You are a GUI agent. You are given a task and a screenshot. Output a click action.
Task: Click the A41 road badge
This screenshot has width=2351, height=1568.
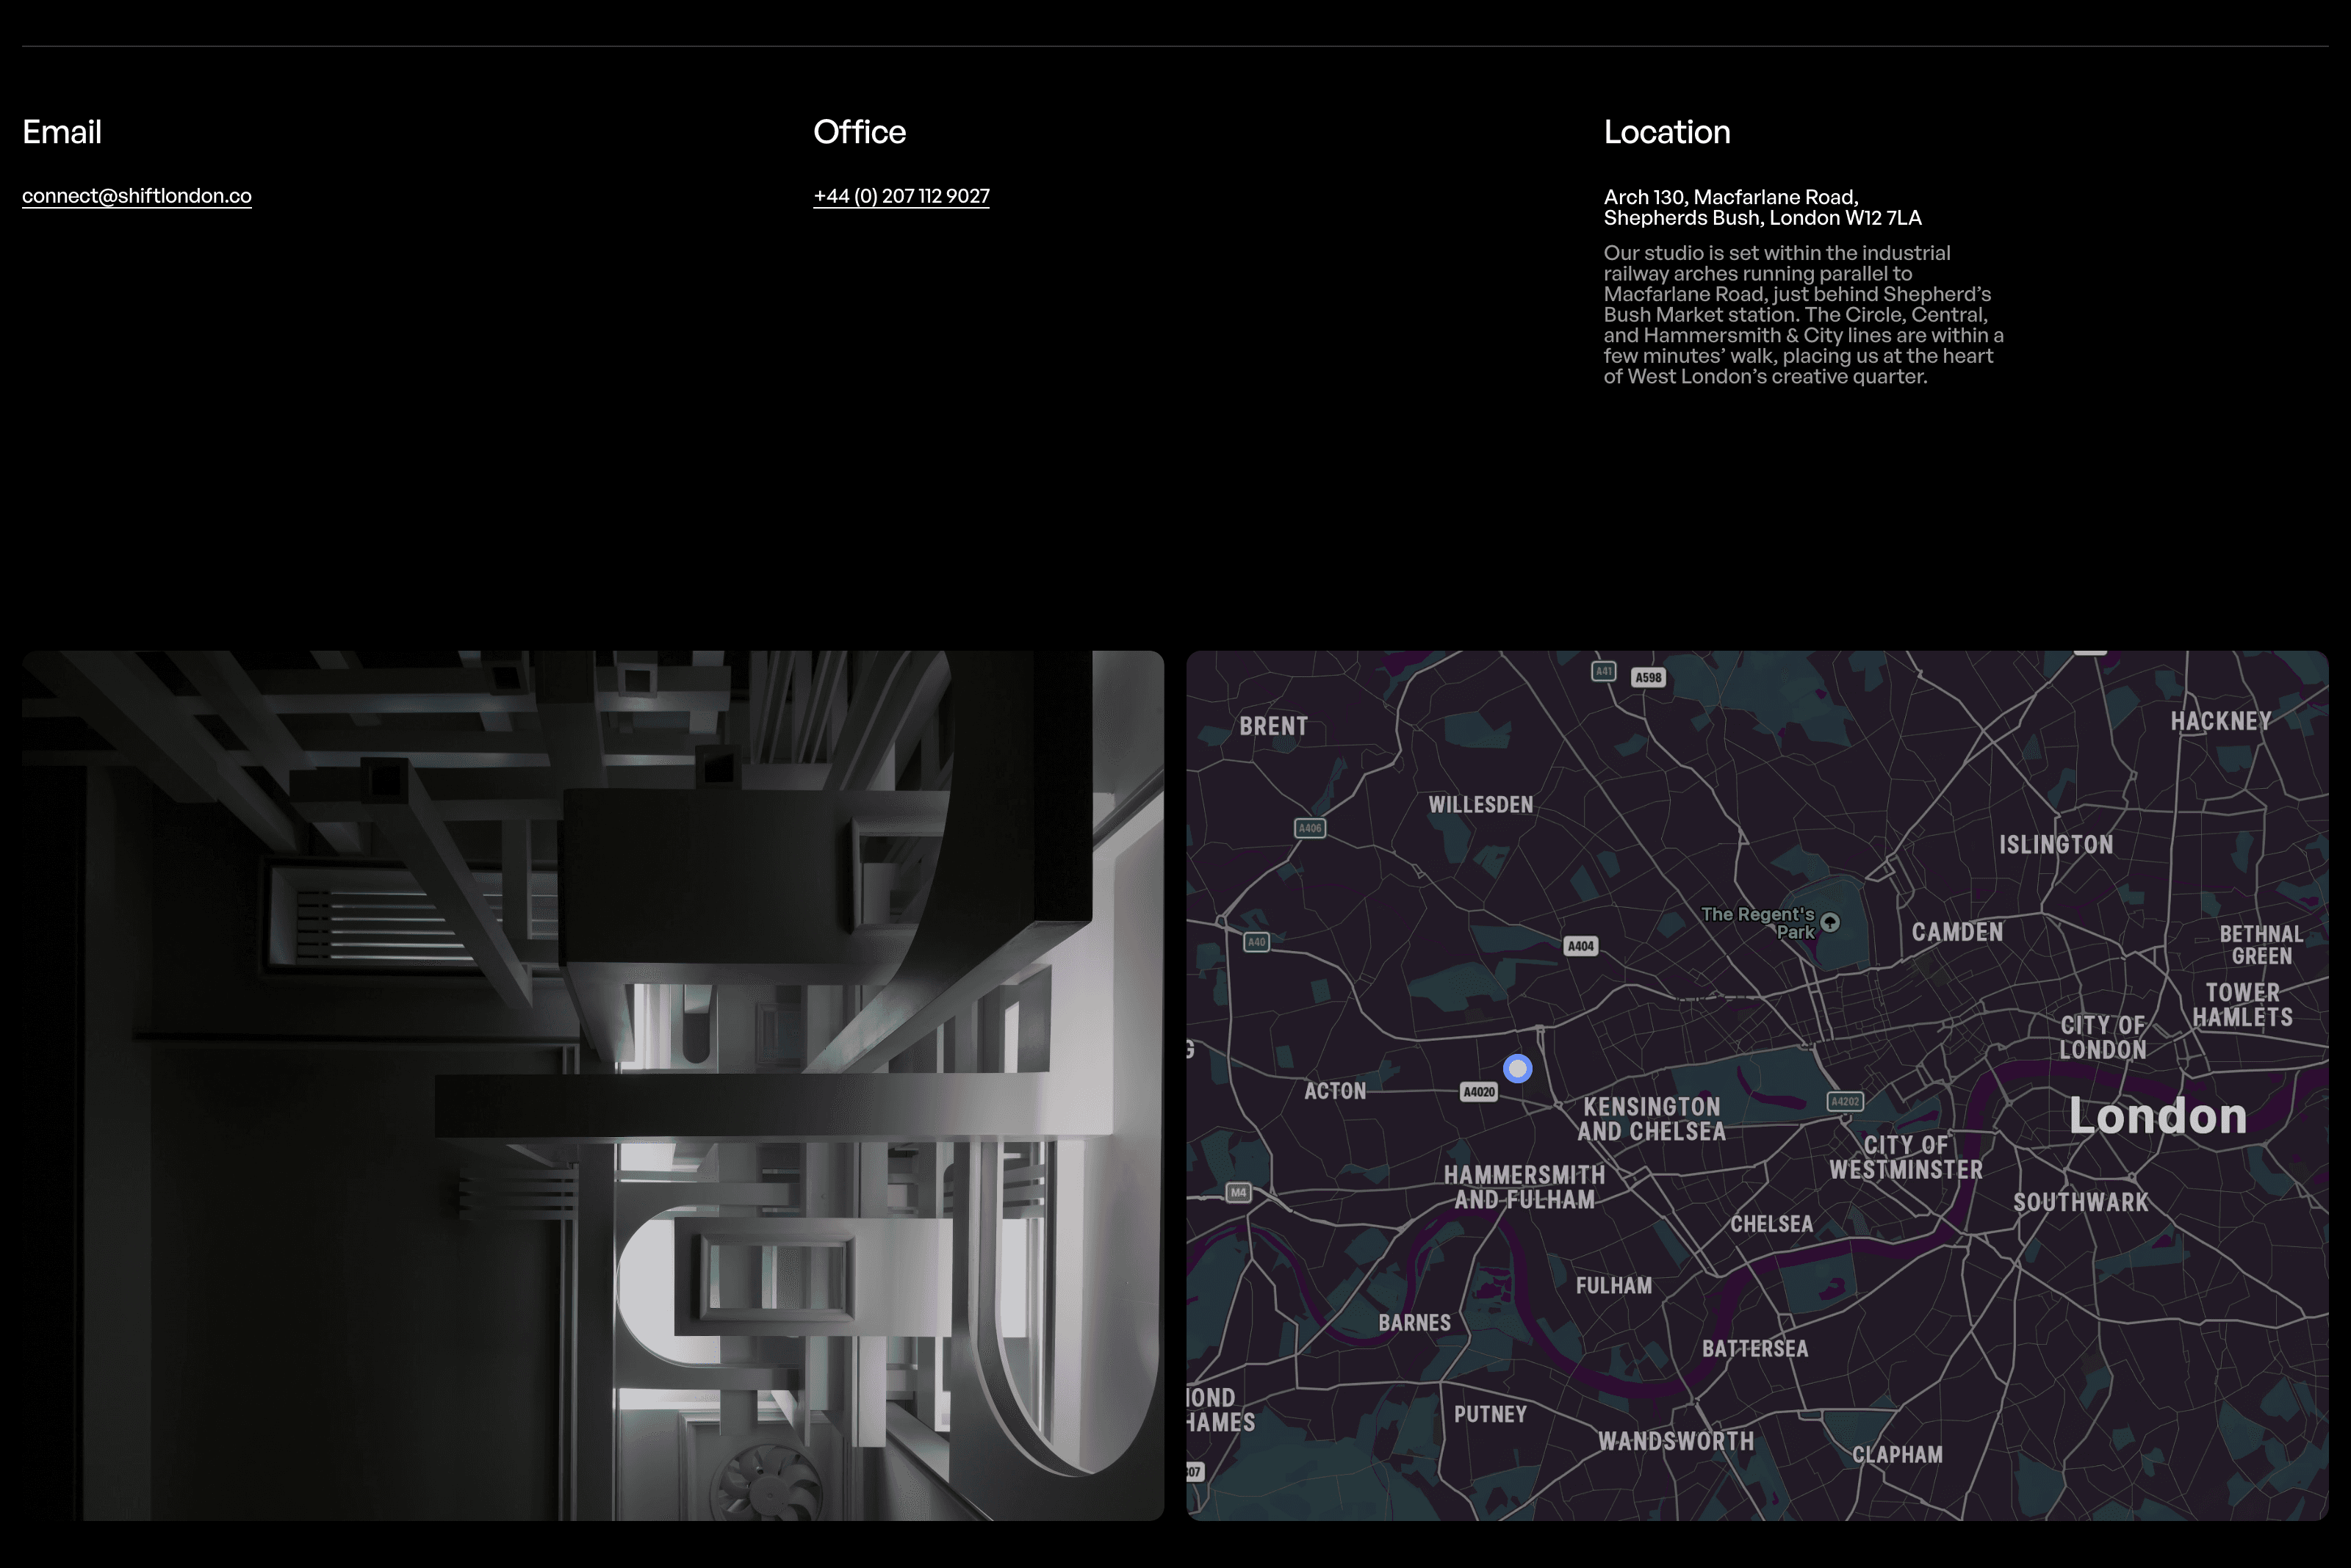[x=1604, y=671]
